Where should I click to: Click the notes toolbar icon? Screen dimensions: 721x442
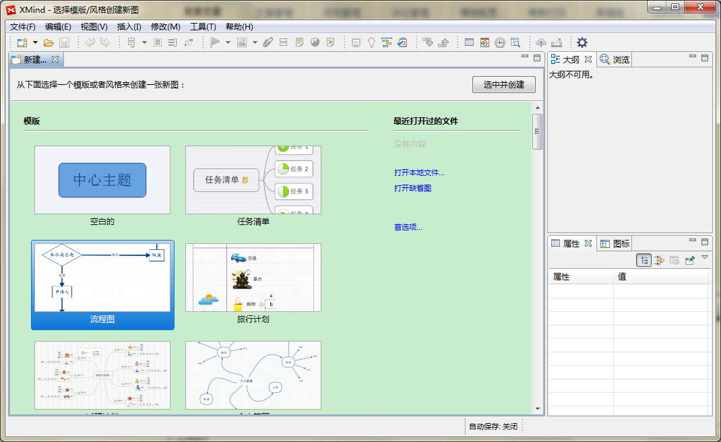(299, 42)
